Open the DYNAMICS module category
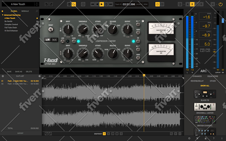 click(197, 76)
